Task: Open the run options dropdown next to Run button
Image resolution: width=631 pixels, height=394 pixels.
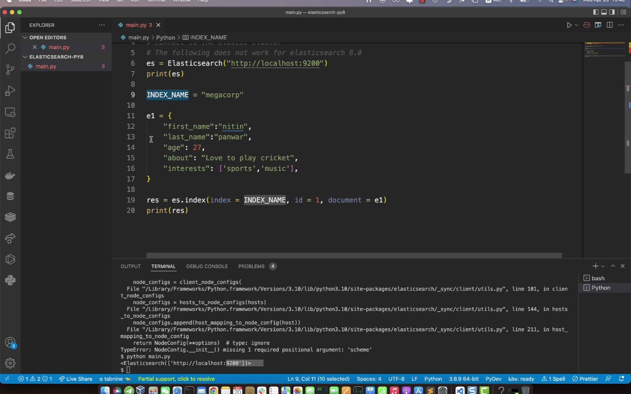Action: click(x=576, y=25)
